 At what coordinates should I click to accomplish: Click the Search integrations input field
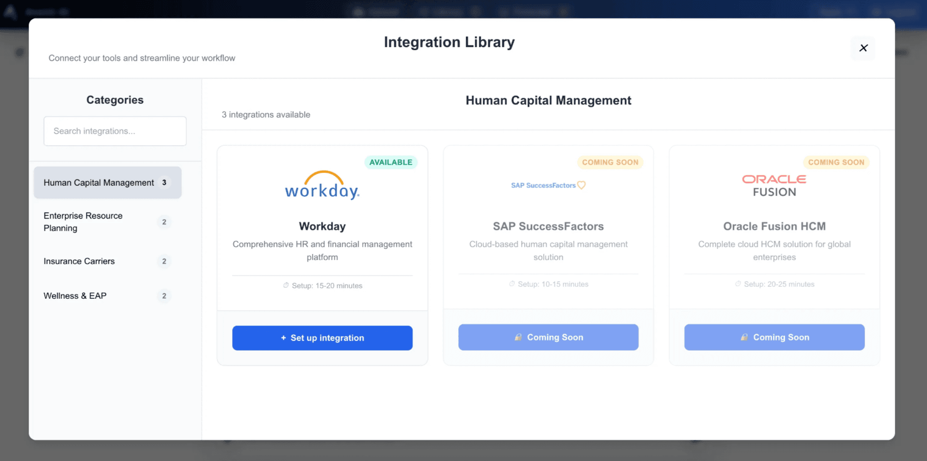tap(115, 131)
